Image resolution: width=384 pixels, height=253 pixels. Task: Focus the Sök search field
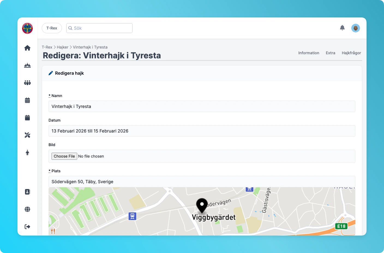(x=99, y=28)
